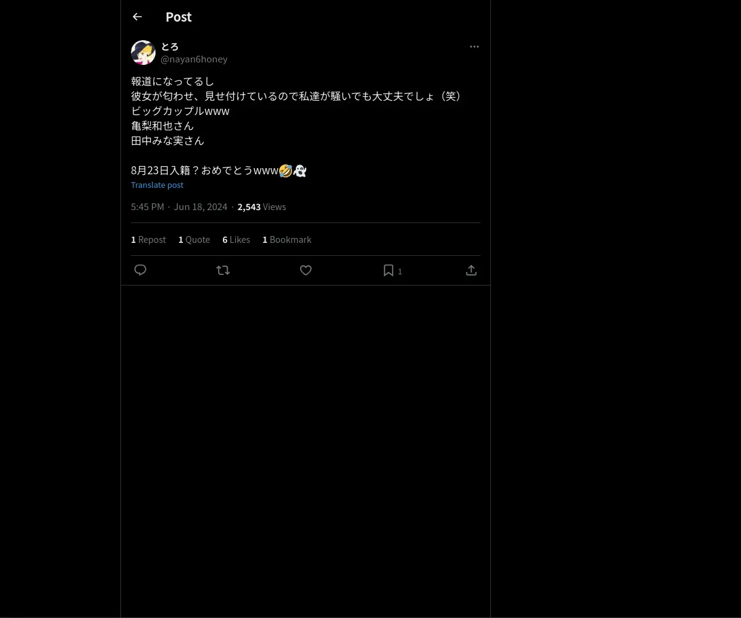Click the Post header title

178,17
